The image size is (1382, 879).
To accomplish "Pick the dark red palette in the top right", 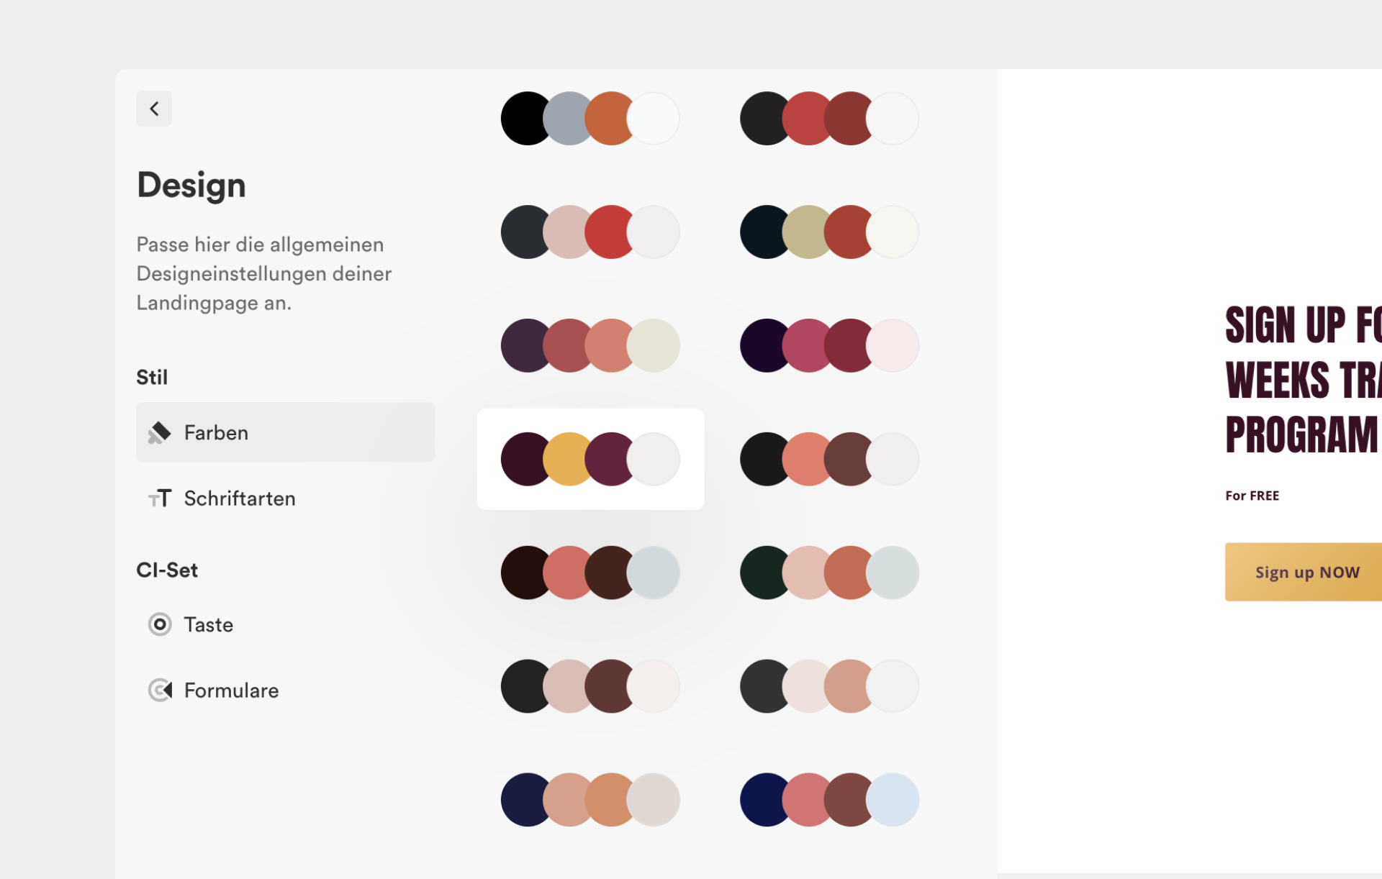I will pyautogui.click(x=828, y=118).
